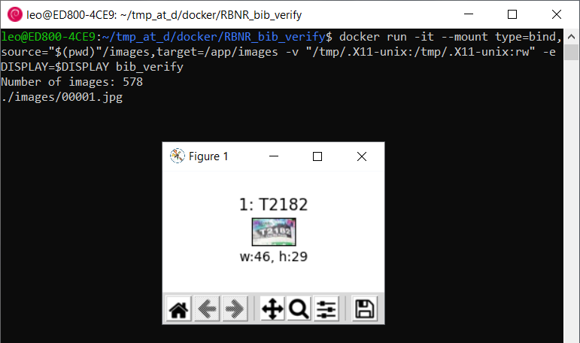Click the T2182 bib image thumbnail
Viewport: 580px width, 343px height.
pyautogui.click(x=274, y=232)
